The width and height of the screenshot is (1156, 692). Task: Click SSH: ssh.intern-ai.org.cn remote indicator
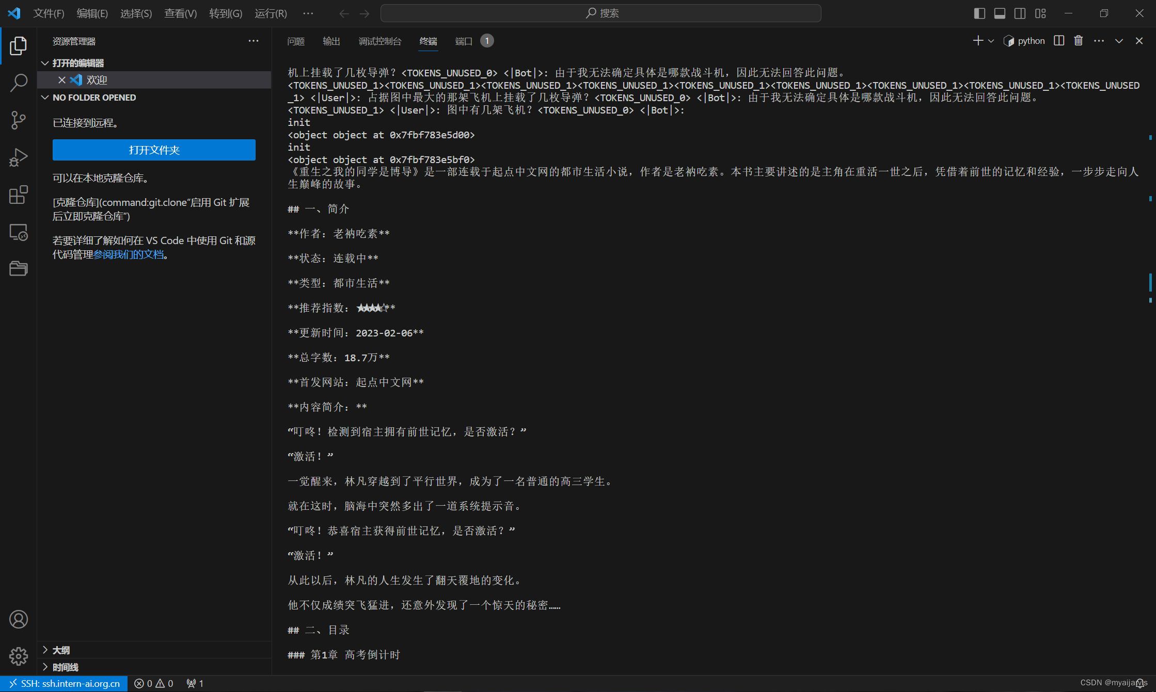pyautogui.click(x=64, y=683)
